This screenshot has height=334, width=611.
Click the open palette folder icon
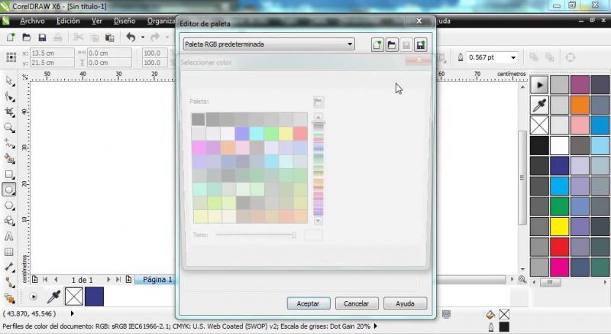(391, 45)
